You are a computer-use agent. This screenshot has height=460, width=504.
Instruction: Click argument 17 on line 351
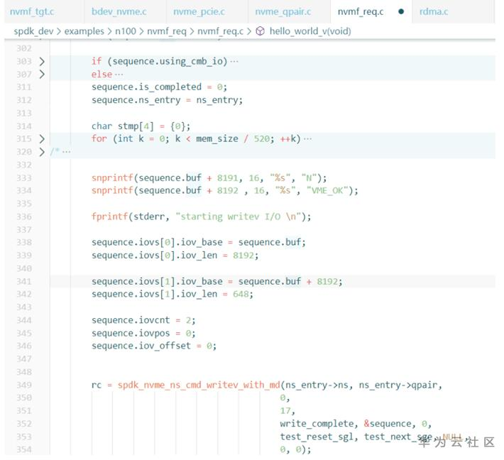pyautogui.click(x=285, y=411)
